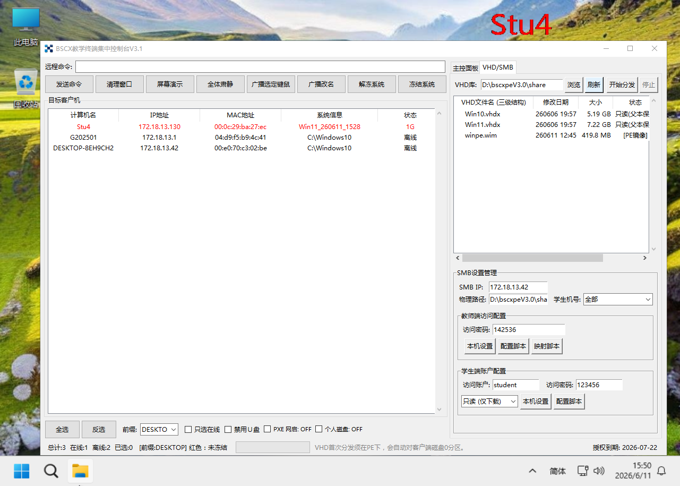Screen dimensions: 680x486
Task: Click the 反选 button
Action: pyautogui.click(x=99, y=430)
